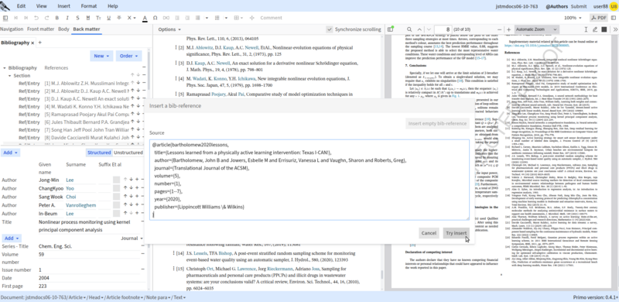The width and height of the screenshot is (619, 302).
Task: Switch to Unstructured view
Action: (x=128, y=153)
